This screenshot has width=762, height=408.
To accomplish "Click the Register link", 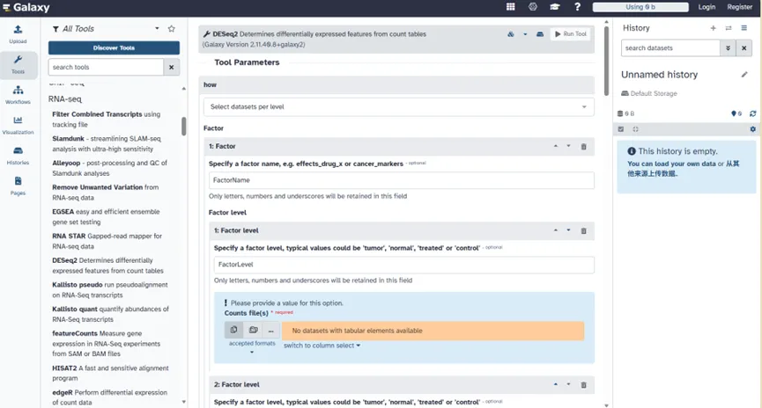I will pos(740,7).
